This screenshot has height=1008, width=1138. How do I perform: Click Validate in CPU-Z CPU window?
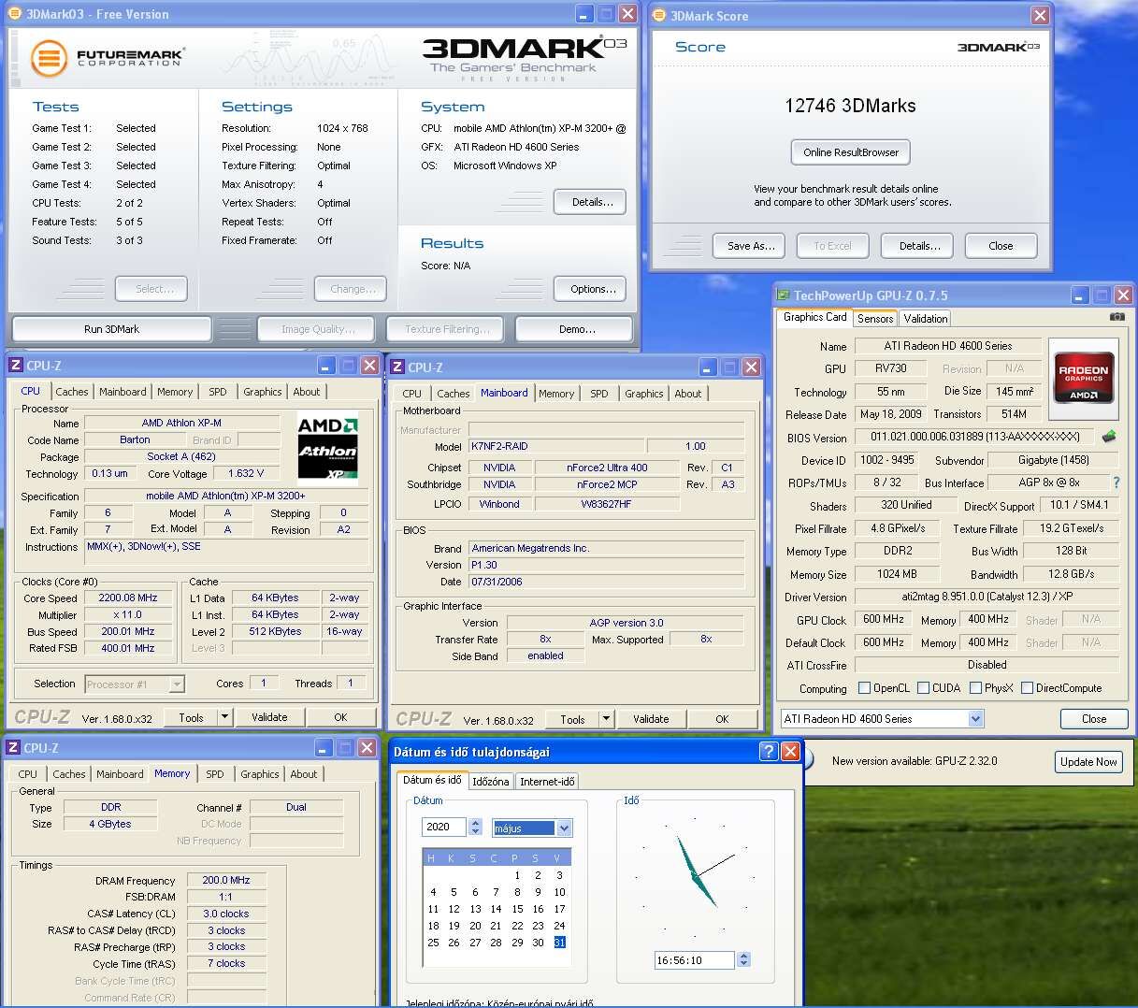coord(269,717)
